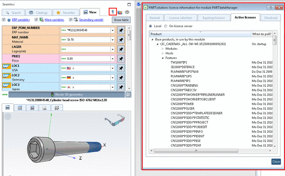The width and height of the screenshot is (285, 176).
Task: Click SAP icon on LOC2 row
Action: pyautogui.click(x=6, y=75)
